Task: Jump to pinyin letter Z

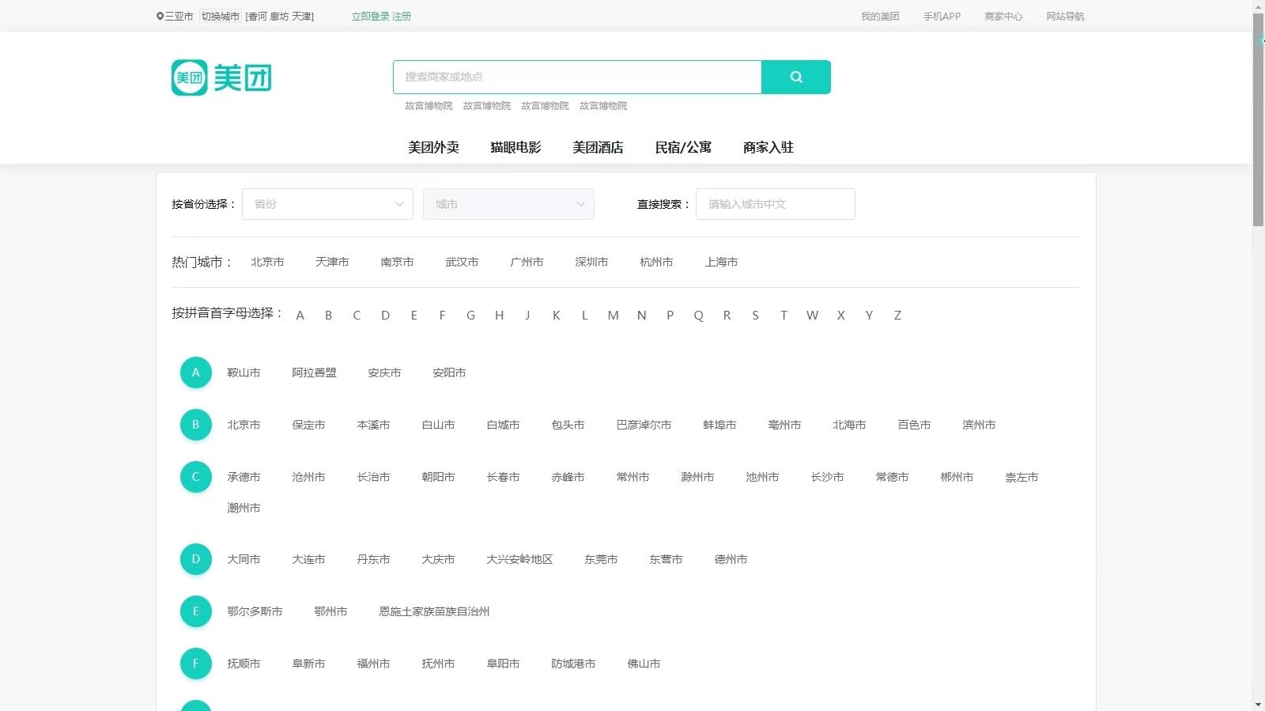Action: [897, 316]
